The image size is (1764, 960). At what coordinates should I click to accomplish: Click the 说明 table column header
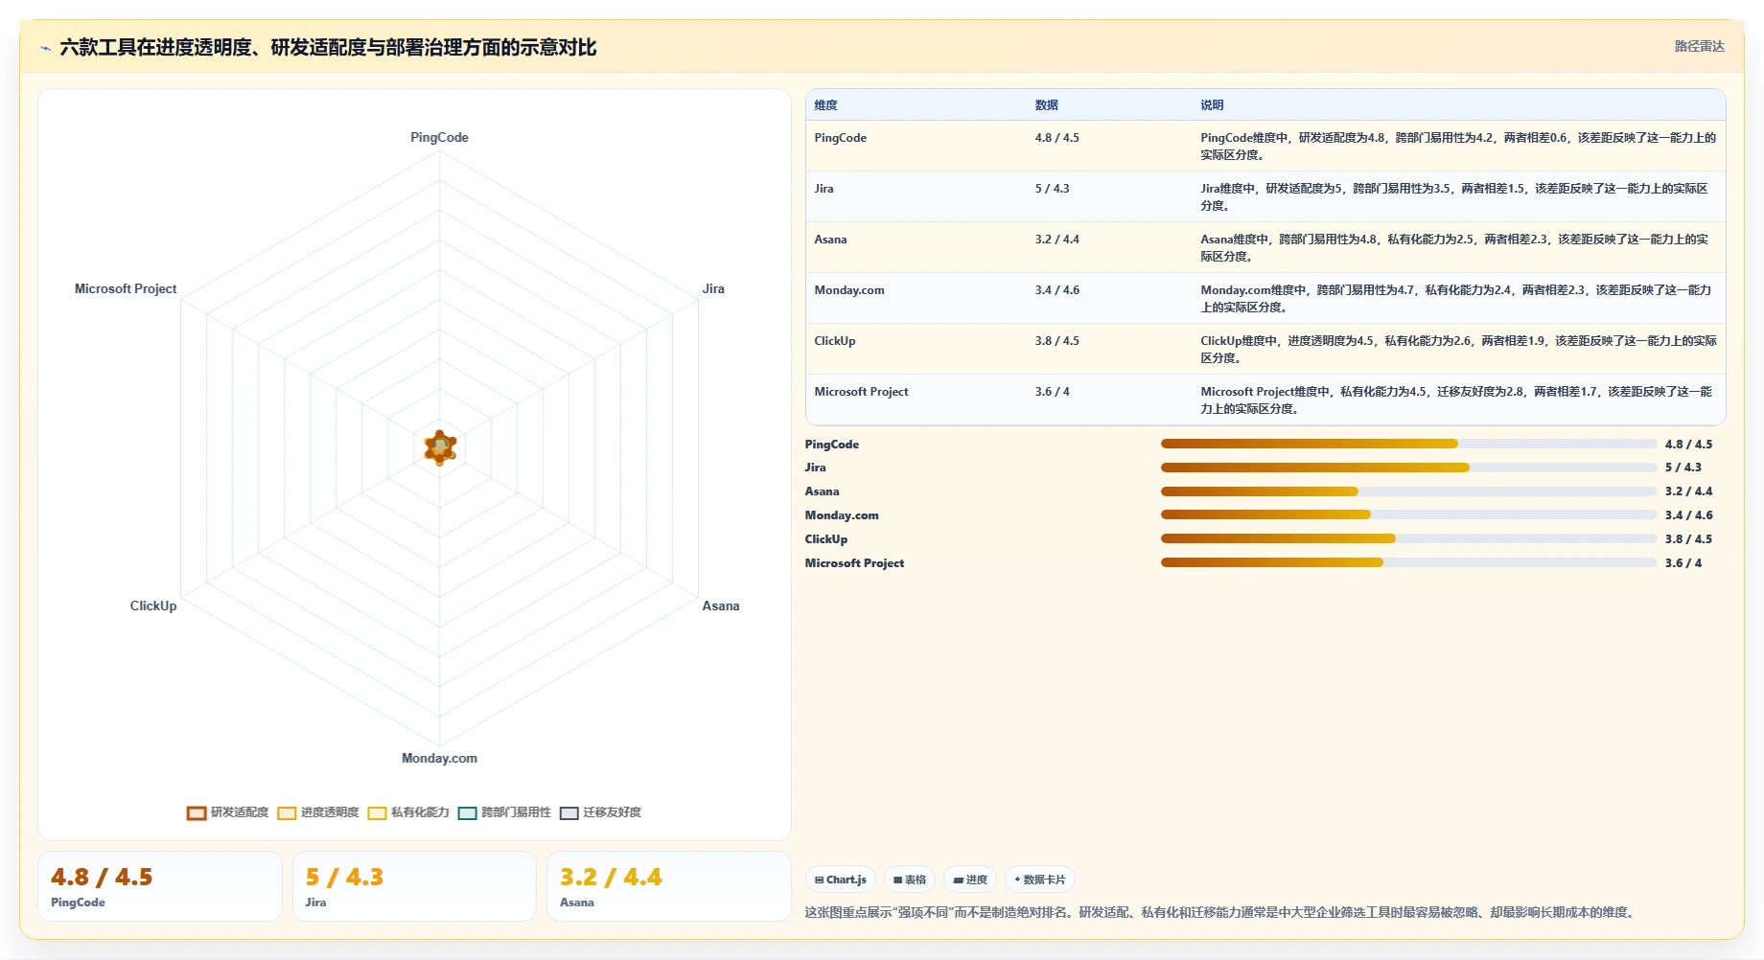coord(1212,105)
